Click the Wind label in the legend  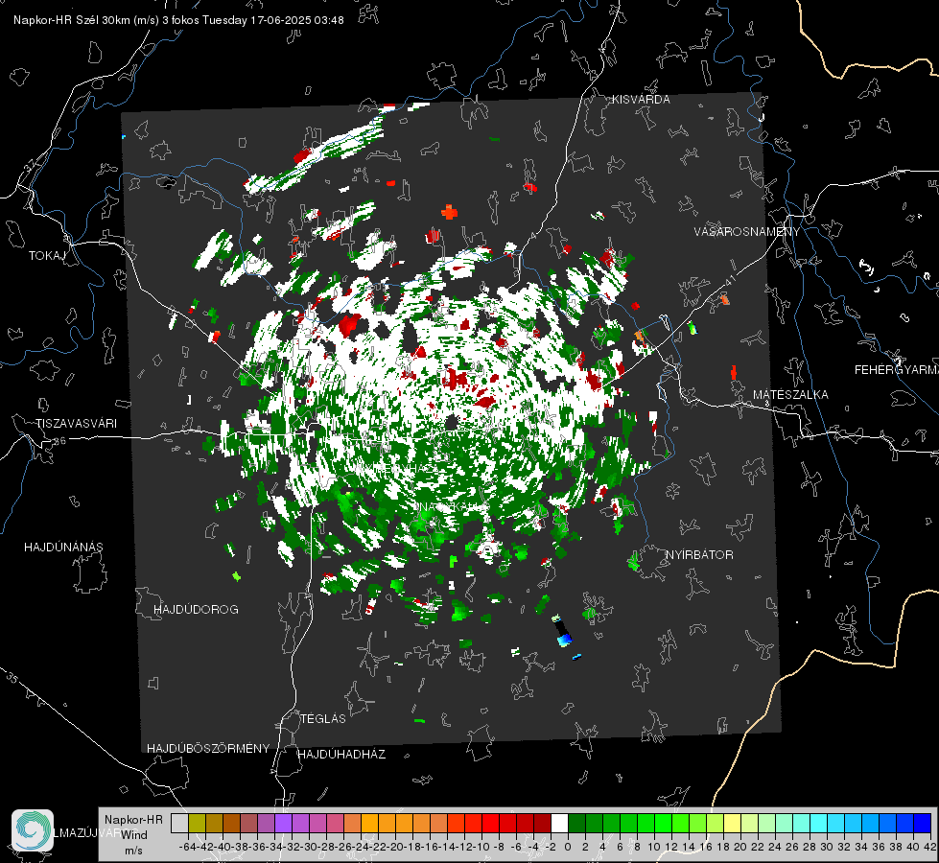133,835
